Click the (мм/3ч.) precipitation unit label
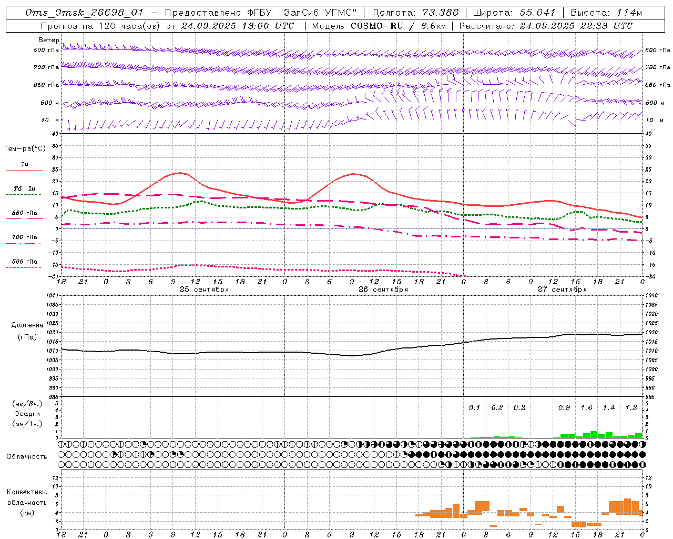The width and height of the screenshot is (673, 539). (x=27, y=404)
